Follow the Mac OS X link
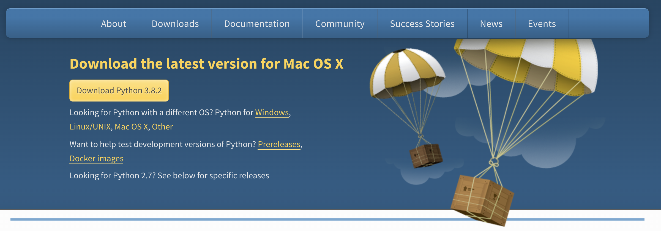The image size is (661, 231). coord(131,127)
